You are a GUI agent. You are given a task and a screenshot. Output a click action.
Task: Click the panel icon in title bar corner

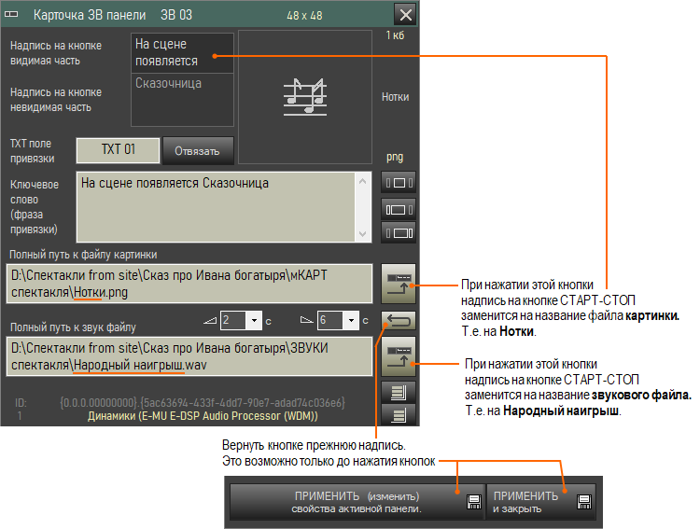tap(11, 14)
